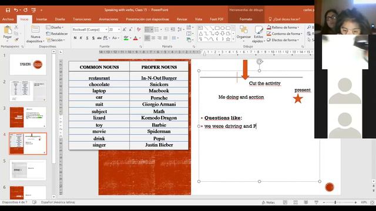
Task: Switch to the Animaciones tab
Action: pyautogui.click(x=108, y=19)
